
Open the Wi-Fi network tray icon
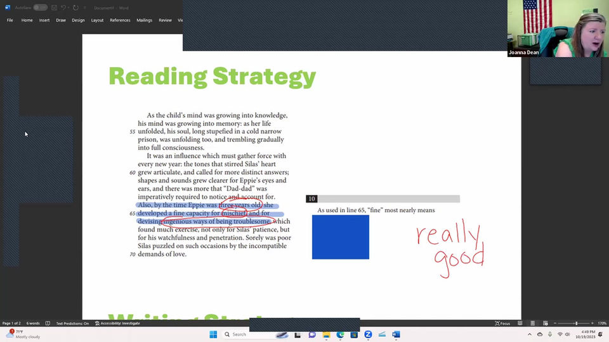(560, 334)
